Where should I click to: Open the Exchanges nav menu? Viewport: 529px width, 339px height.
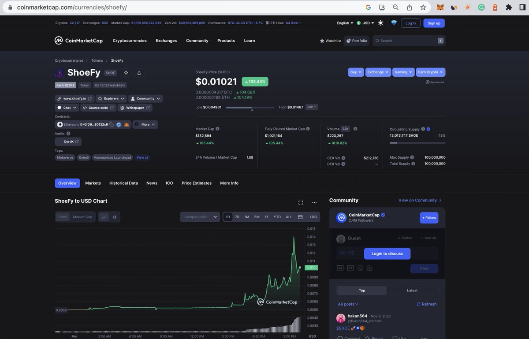click(x=166, y=41)
